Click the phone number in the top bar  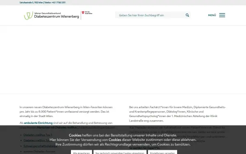pyautogui.click(x=59, y=2)
